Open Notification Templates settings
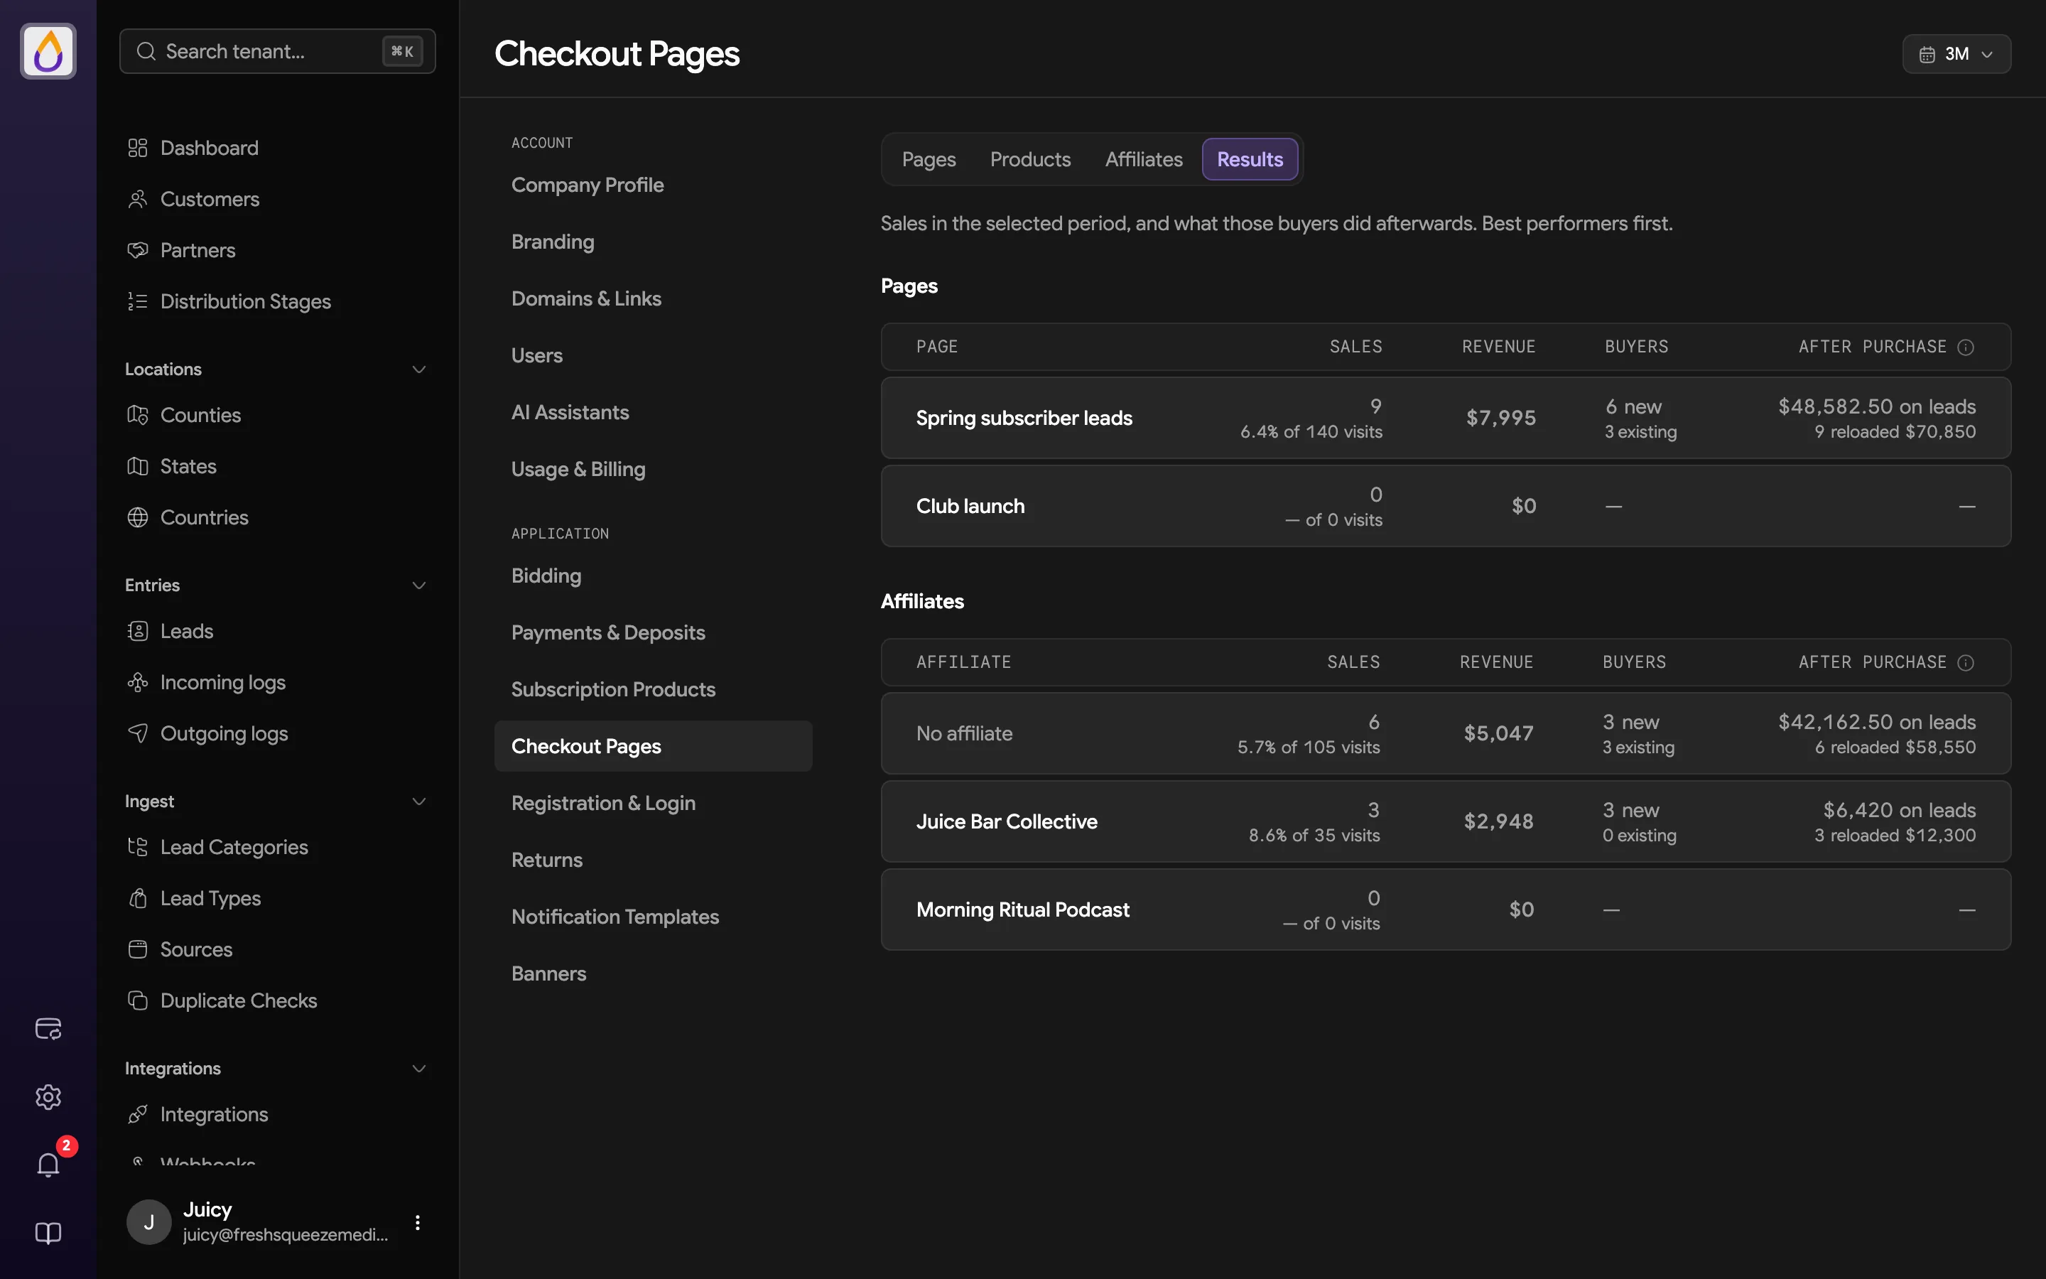 615,917
